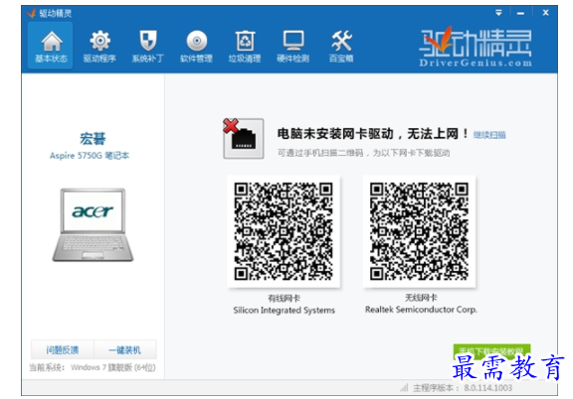This screenshot has width=573, height=399.
Task: Click the Silicon Integrated Systems label
Action: point(284,311)
